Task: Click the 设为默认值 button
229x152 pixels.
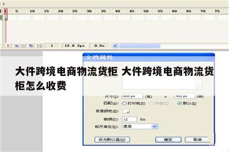Action: pos(112,139)
